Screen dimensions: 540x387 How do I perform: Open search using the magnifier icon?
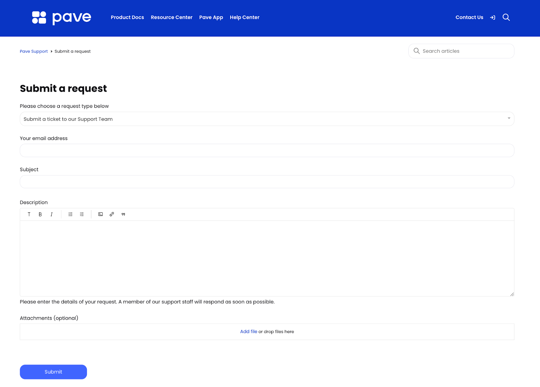pyautogui.click(x=506, y=17)
